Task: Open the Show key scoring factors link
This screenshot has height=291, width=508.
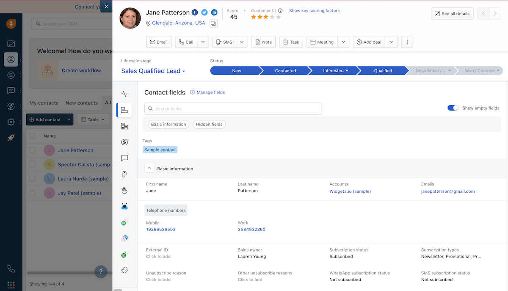Action: 314,11
